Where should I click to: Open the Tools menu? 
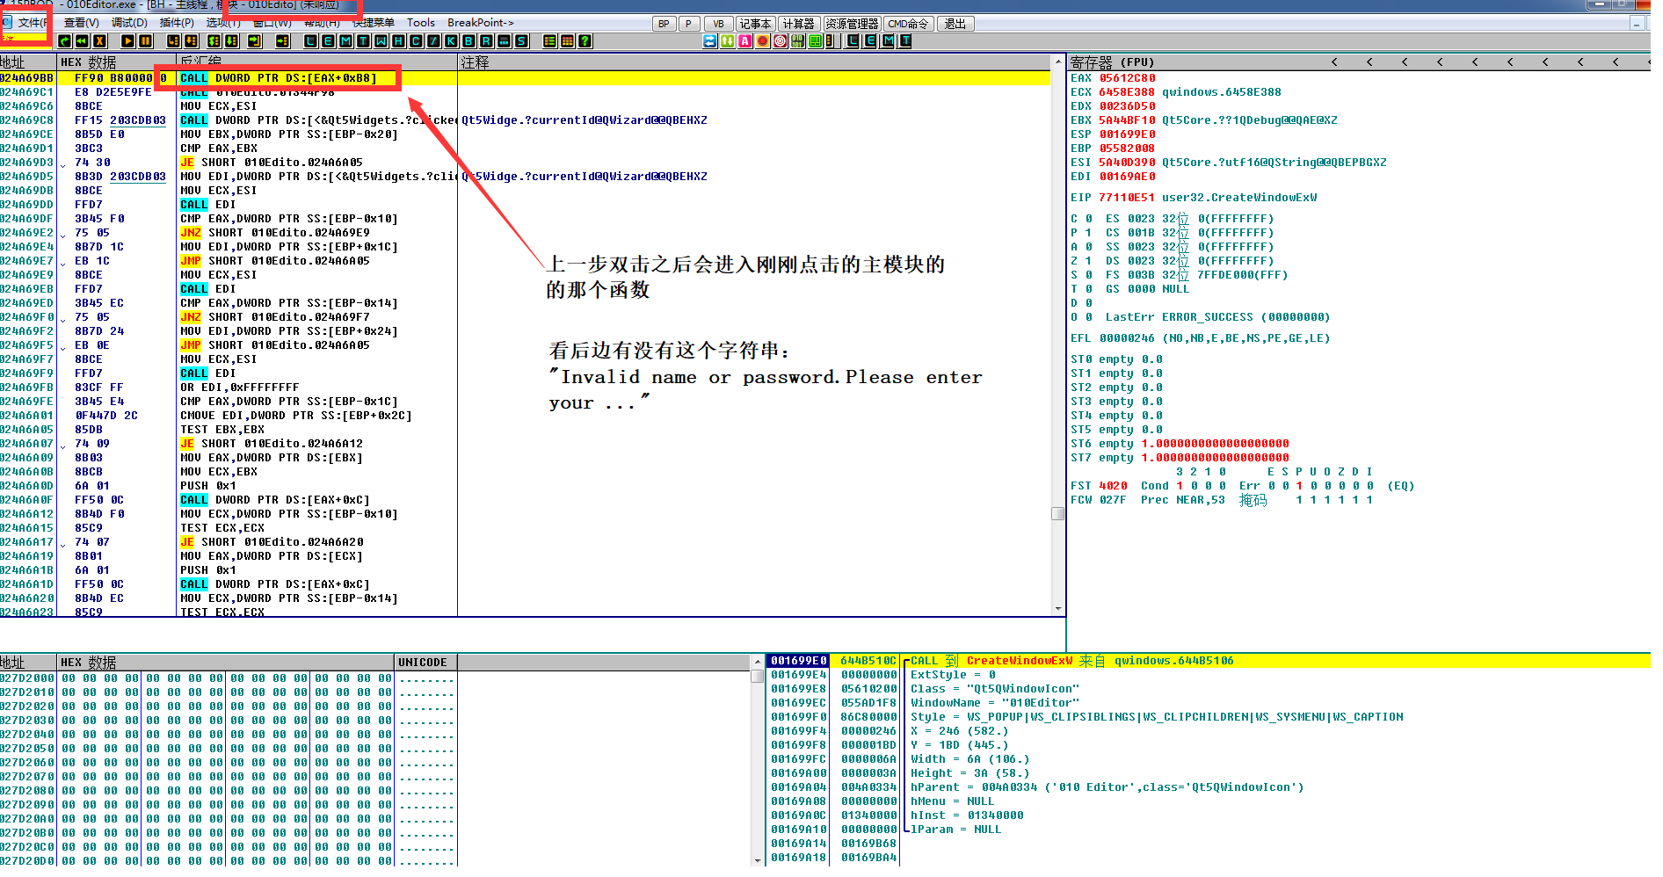[421, 23]
